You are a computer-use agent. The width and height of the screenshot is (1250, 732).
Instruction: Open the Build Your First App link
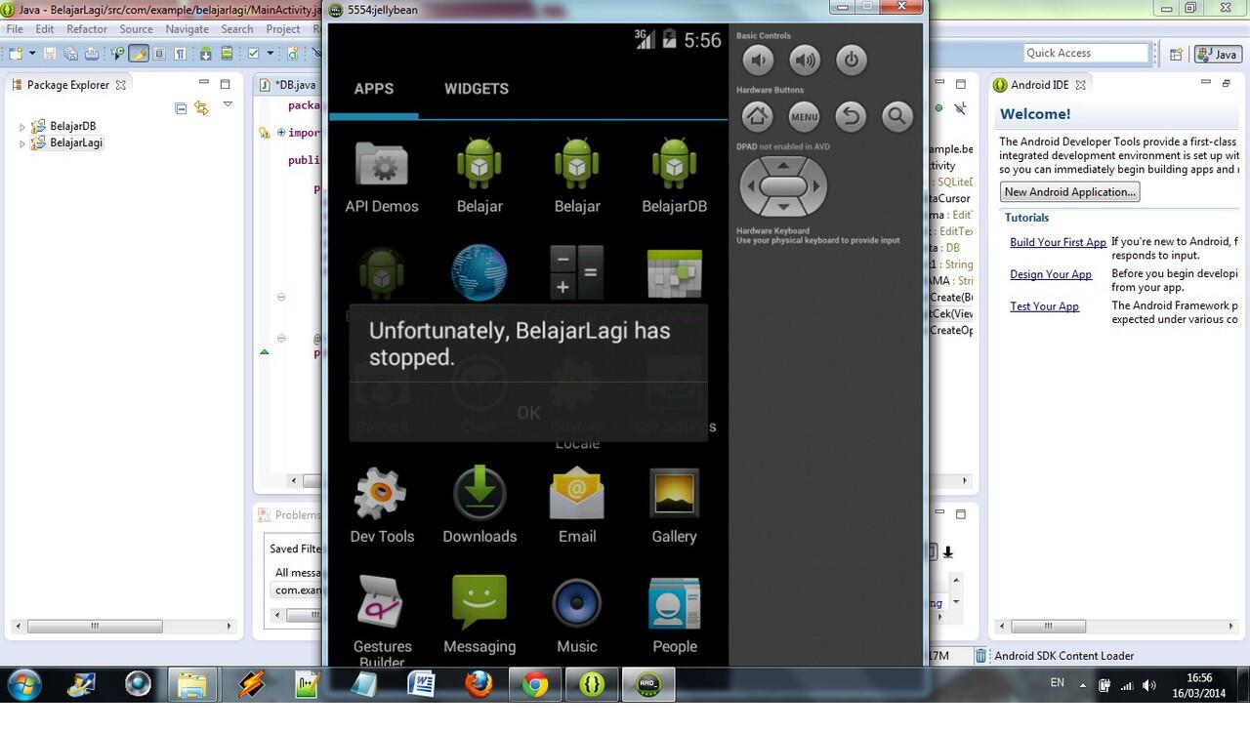1058,242
